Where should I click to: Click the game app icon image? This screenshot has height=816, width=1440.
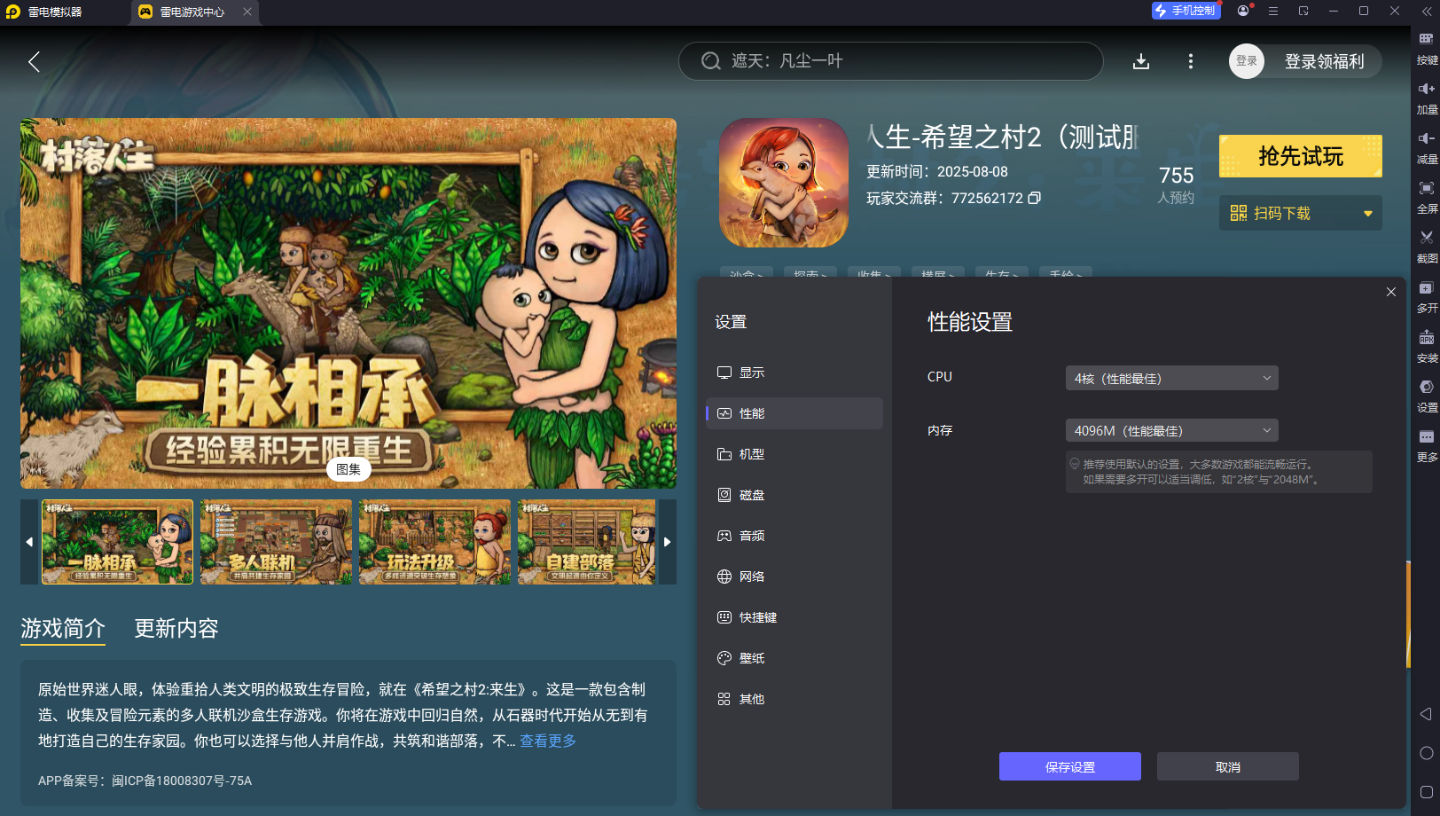point(784,183)
